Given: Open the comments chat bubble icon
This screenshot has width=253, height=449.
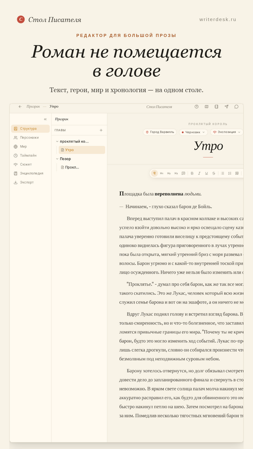Looking at the screenshot, I should 236,107.
